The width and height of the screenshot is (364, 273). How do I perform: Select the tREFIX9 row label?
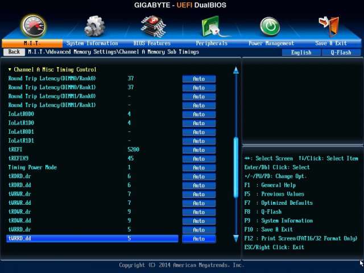18,158
